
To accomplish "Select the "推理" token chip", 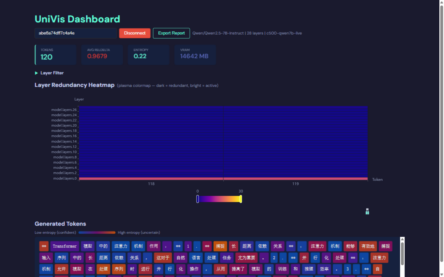I will pos(309,269).
